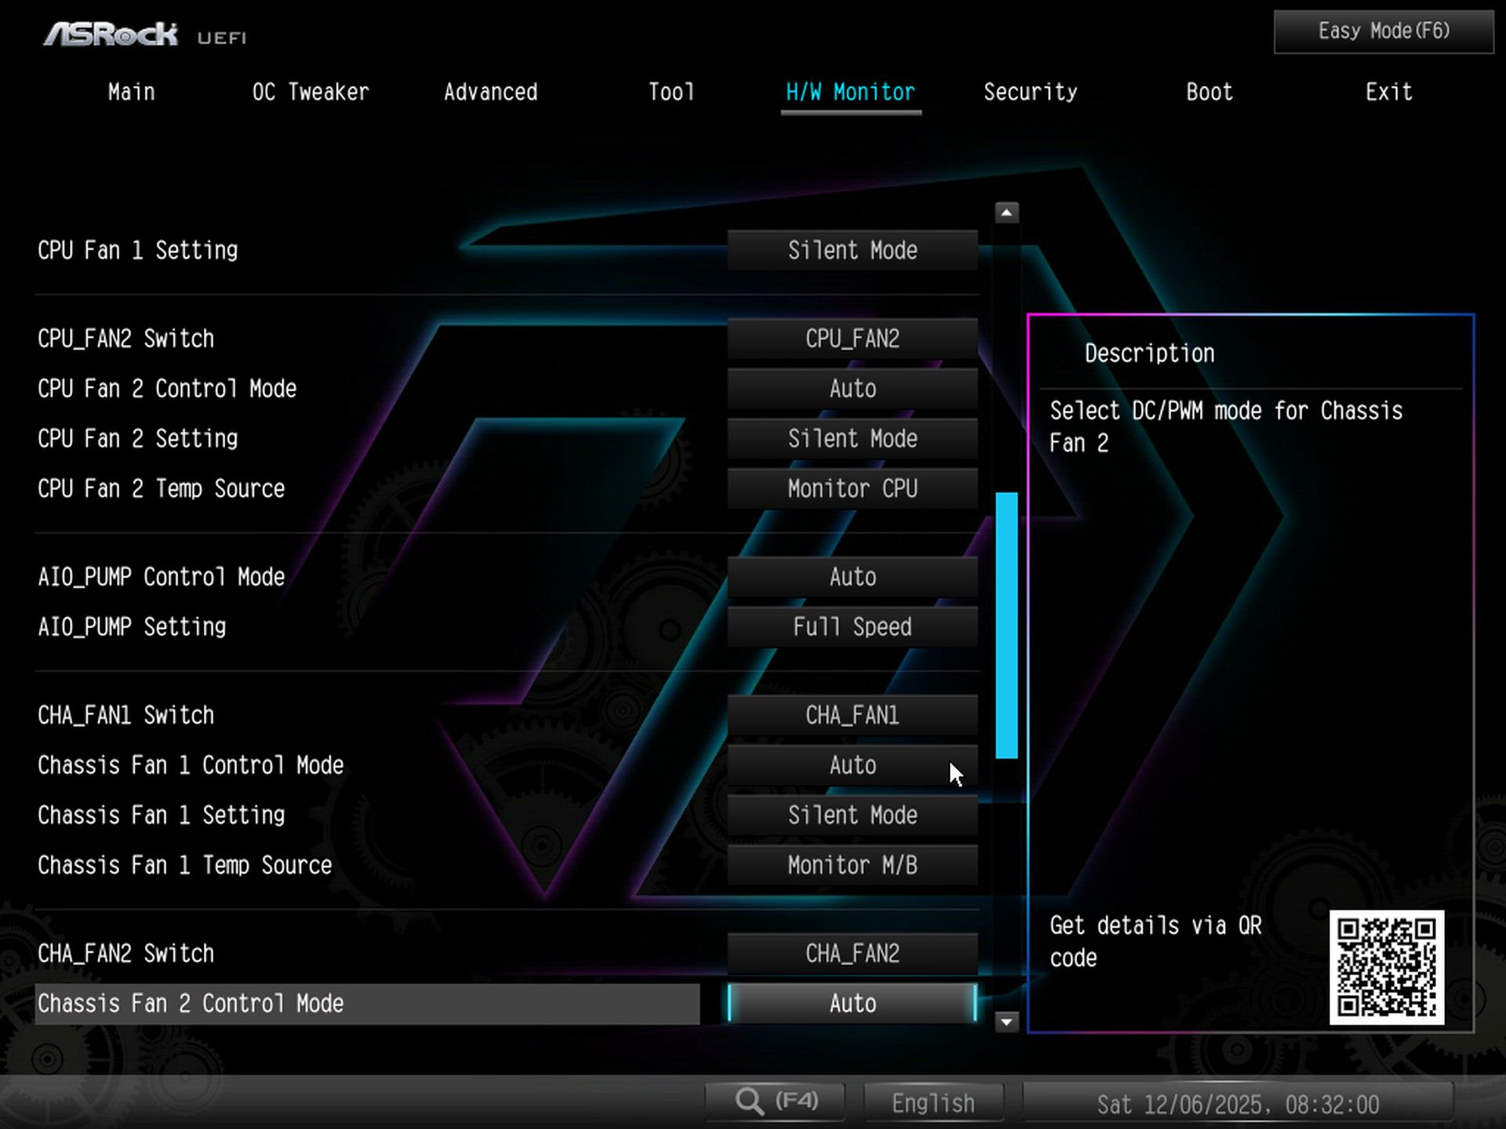
Task: Click the scroll down arrow icon
Action: 1006,1022
